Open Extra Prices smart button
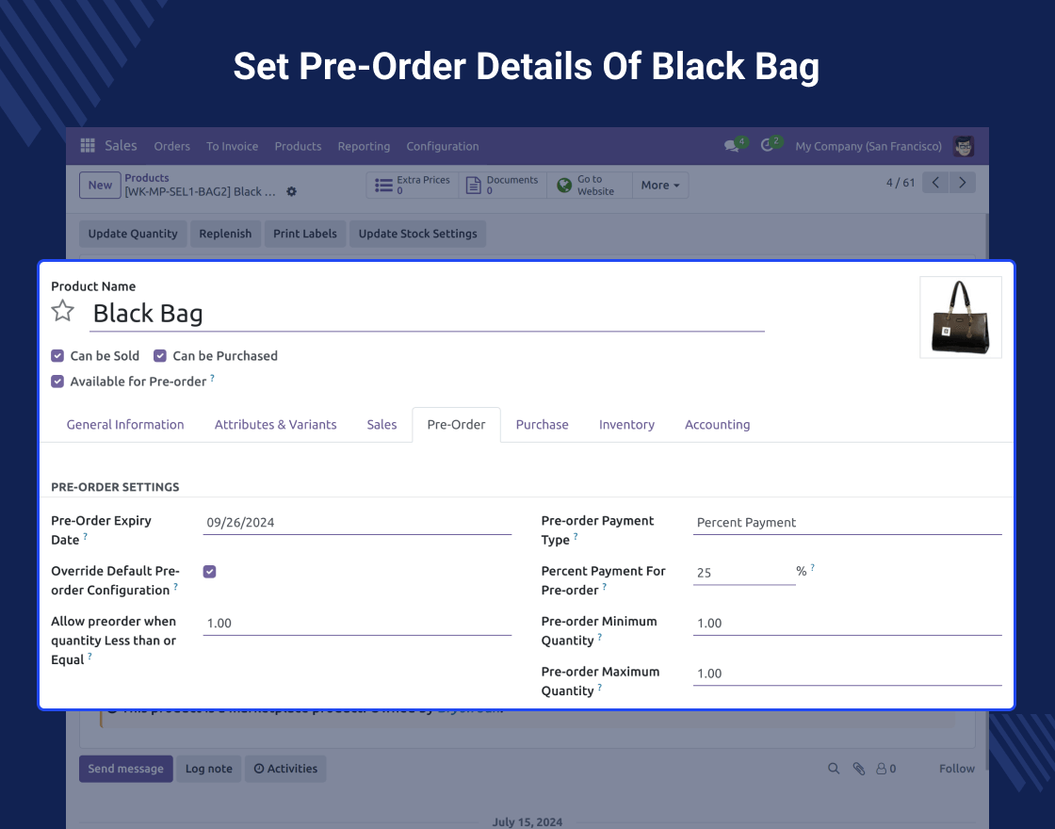 click(413, 185)
